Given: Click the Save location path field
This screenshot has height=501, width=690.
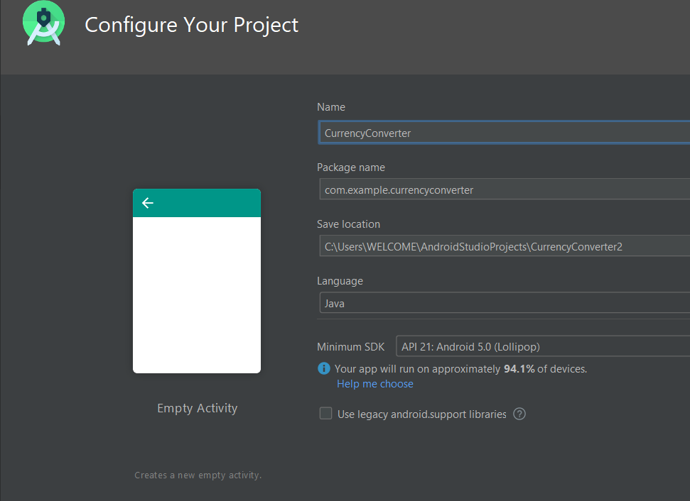Looking at the screenshot, I should coord(497,246).
